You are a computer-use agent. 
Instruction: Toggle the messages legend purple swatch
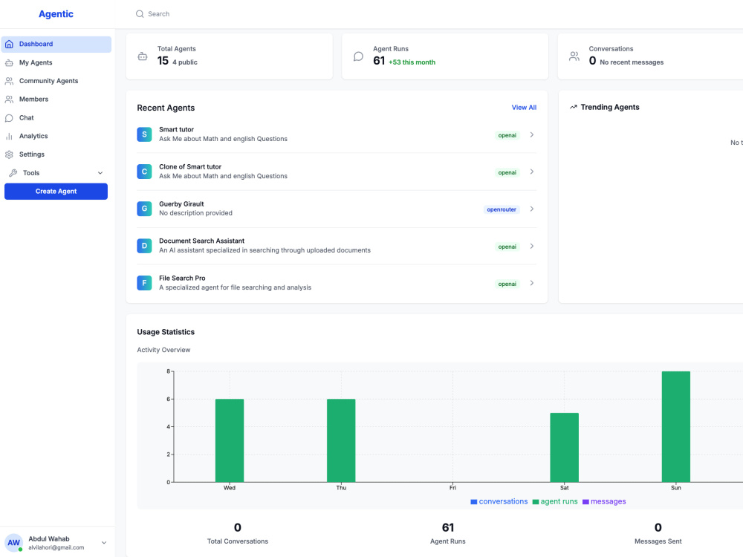pyautogui.click(x=585, y=502)
